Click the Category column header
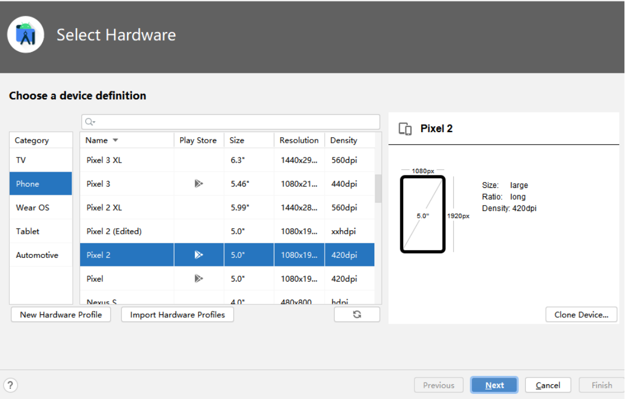The image size is (625, 399). click(x=41, y=141)
